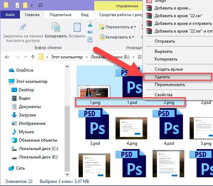
Task: Choose Удалить in the context menu
Action: [178, 77]
